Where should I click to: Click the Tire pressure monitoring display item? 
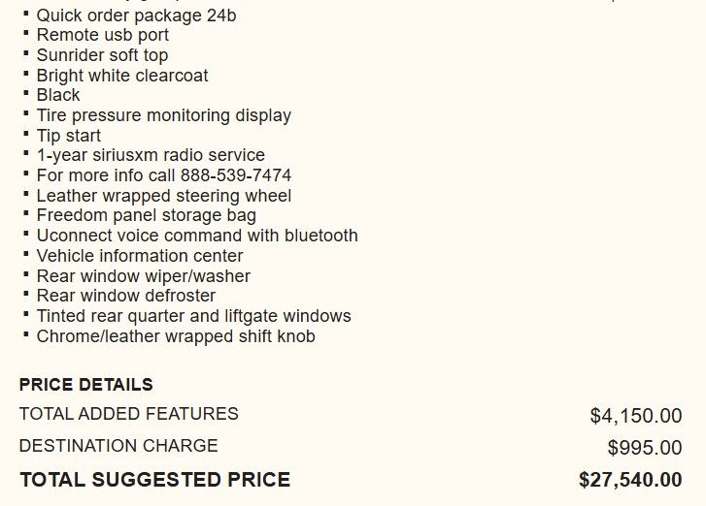coord(163,115)
